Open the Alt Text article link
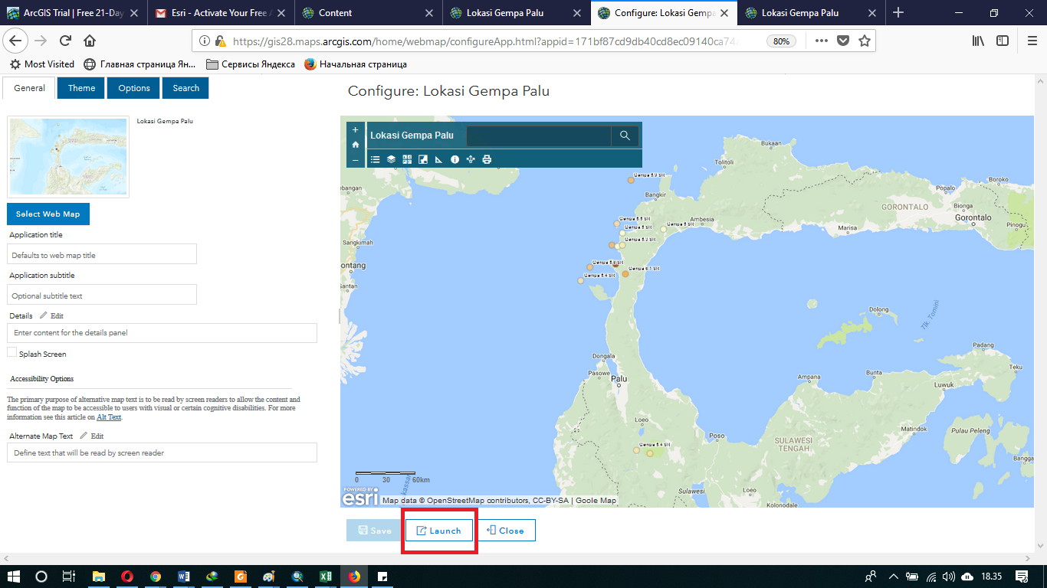This screenshot has height=588, width=1047. (x=109, y=417)
